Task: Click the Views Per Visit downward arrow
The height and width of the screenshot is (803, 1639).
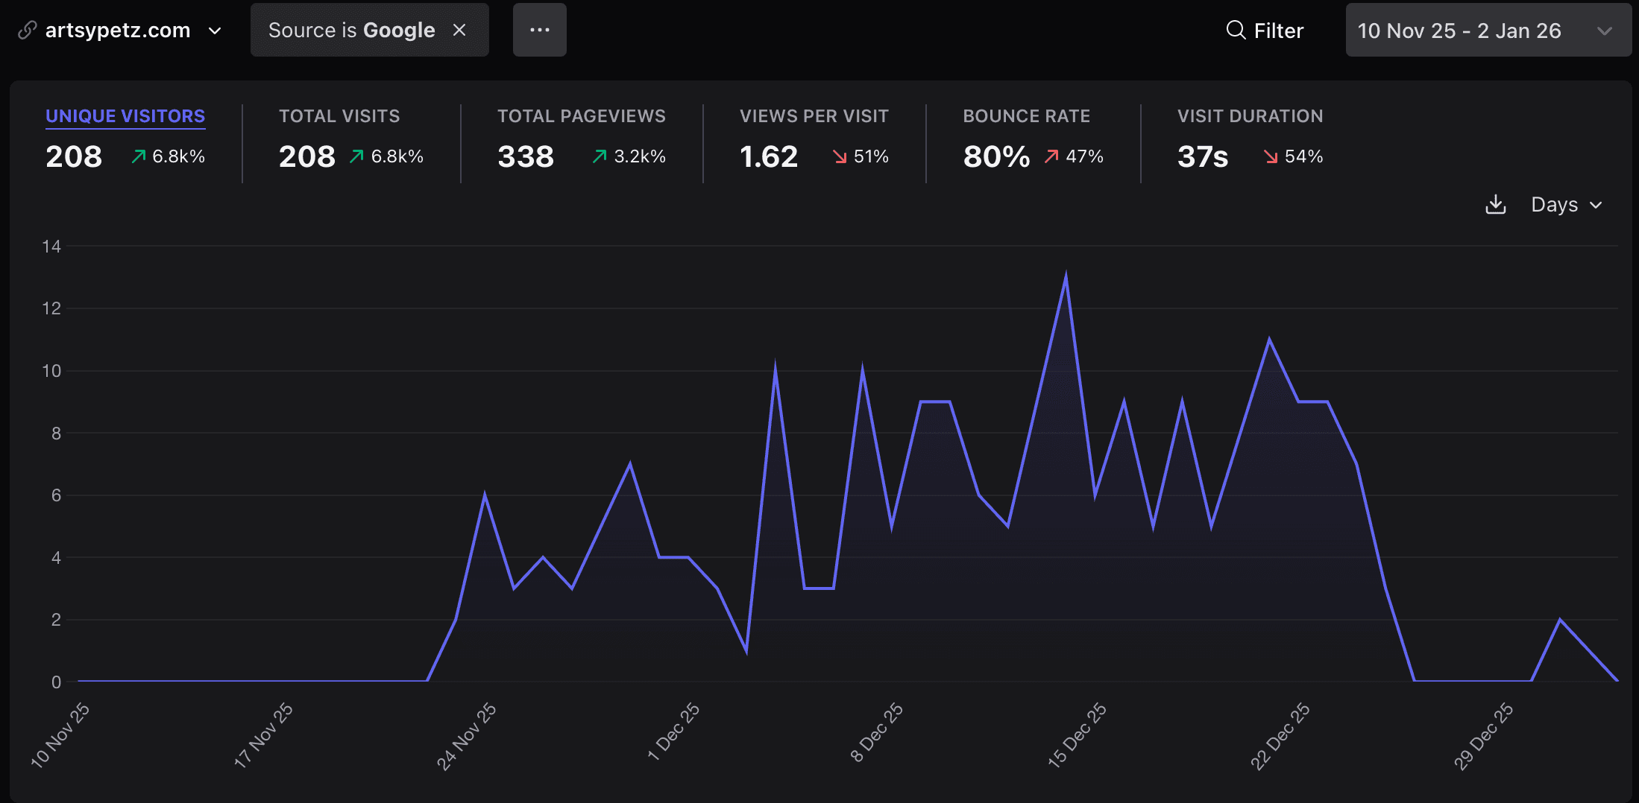Action: [840, 156]
